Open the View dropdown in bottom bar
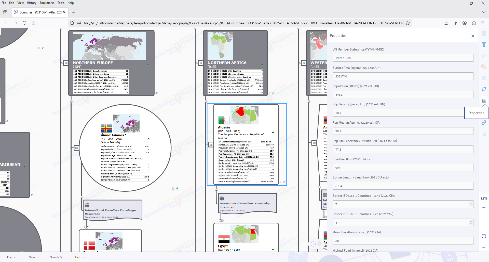This screenshot has height=262, width=489. (34, 257)
